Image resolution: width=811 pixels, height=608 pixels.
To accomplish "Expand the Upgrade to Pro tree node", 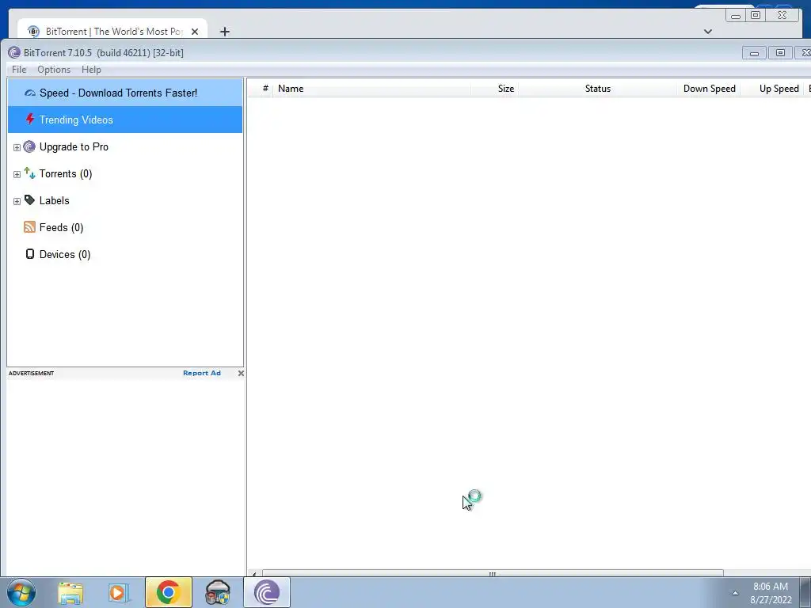I will pyautogui.click(x=17, y=147).
